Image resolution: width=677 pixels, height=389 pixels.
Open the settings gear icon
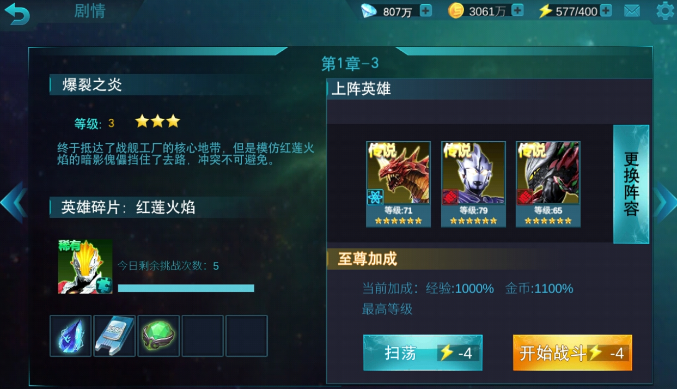tap(665, 10)
